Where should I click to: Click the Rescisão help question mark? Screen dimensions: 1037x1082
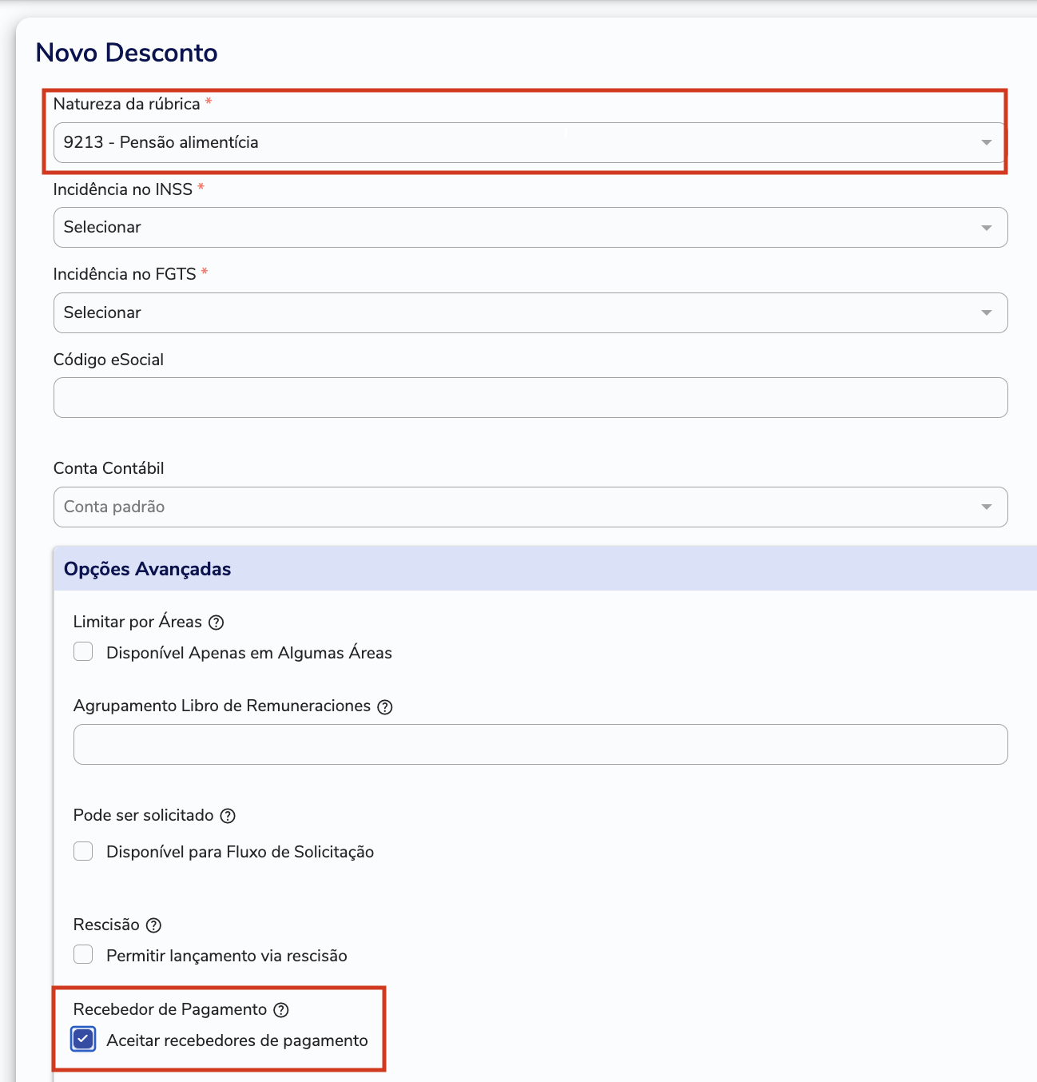tap(154, 925)
